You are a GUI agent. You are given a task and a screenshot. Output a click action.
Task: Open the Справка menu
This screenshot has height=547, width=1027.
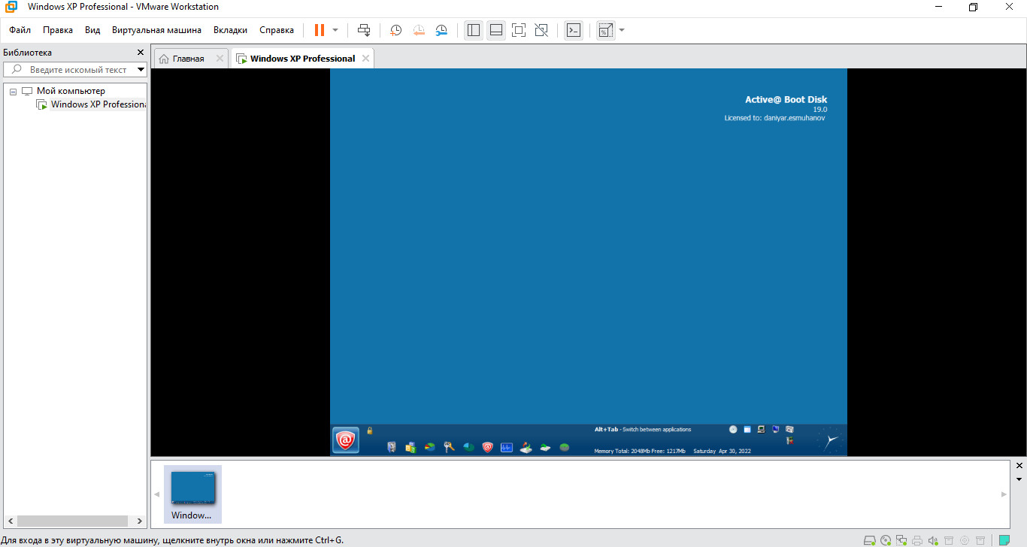tap(277, 30)
